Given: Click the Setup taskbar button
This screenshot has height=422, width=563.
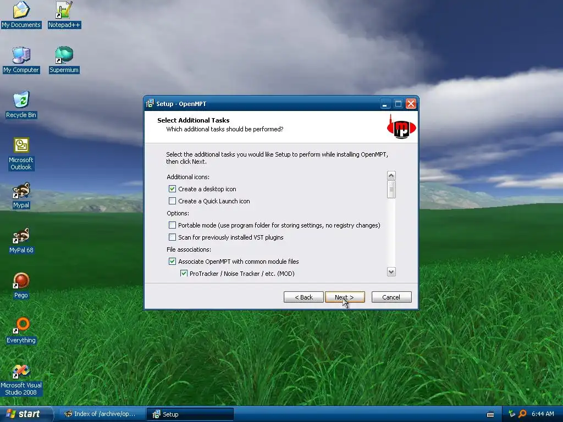Looking at the screenshot, I should click(190, 414).
